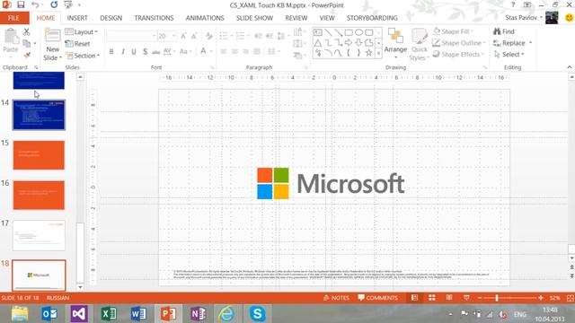
Task: Open the FILE tab
Action: point(13,18)
